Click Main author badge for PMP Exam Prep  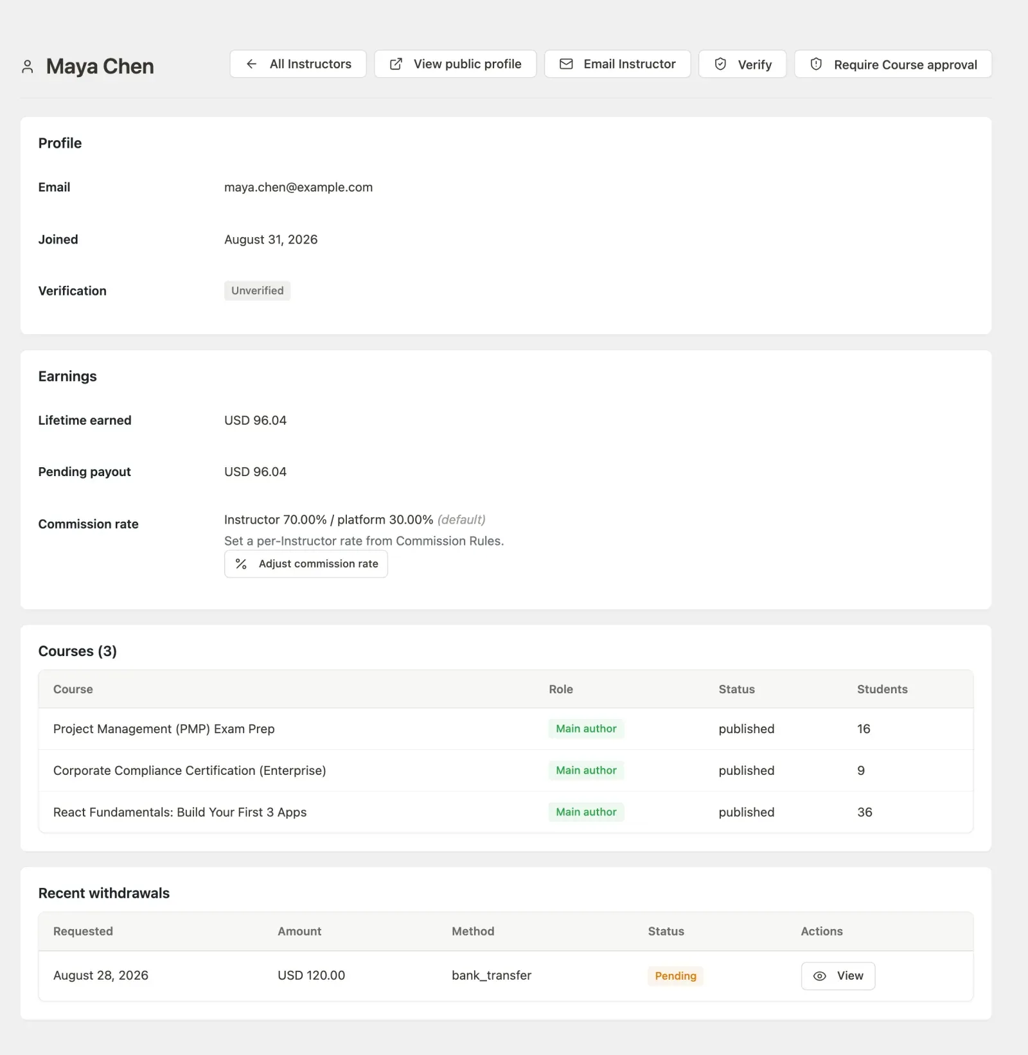(586, 729)
